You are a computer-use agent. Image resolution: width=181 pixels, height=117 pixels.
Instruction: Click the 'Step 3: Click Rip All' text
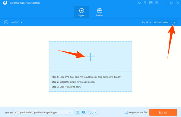[x=66, y=87]
